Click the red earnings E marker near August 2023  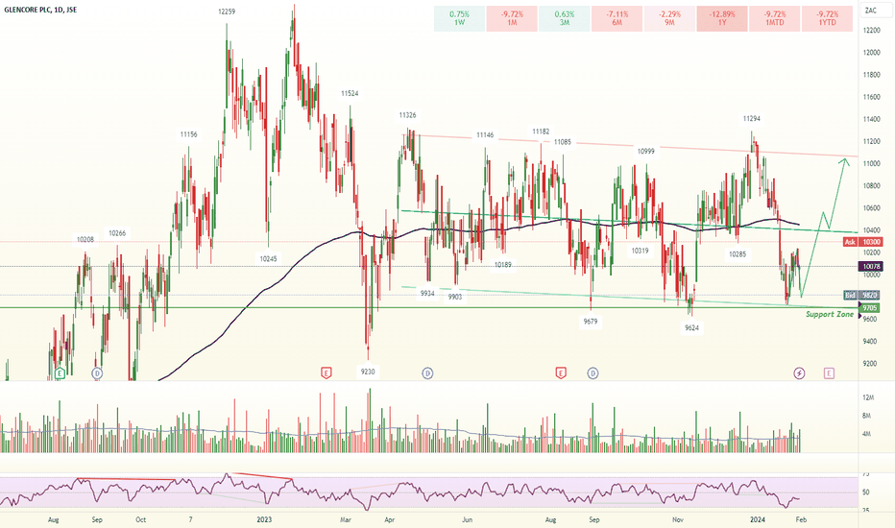[x=561, y=373]
